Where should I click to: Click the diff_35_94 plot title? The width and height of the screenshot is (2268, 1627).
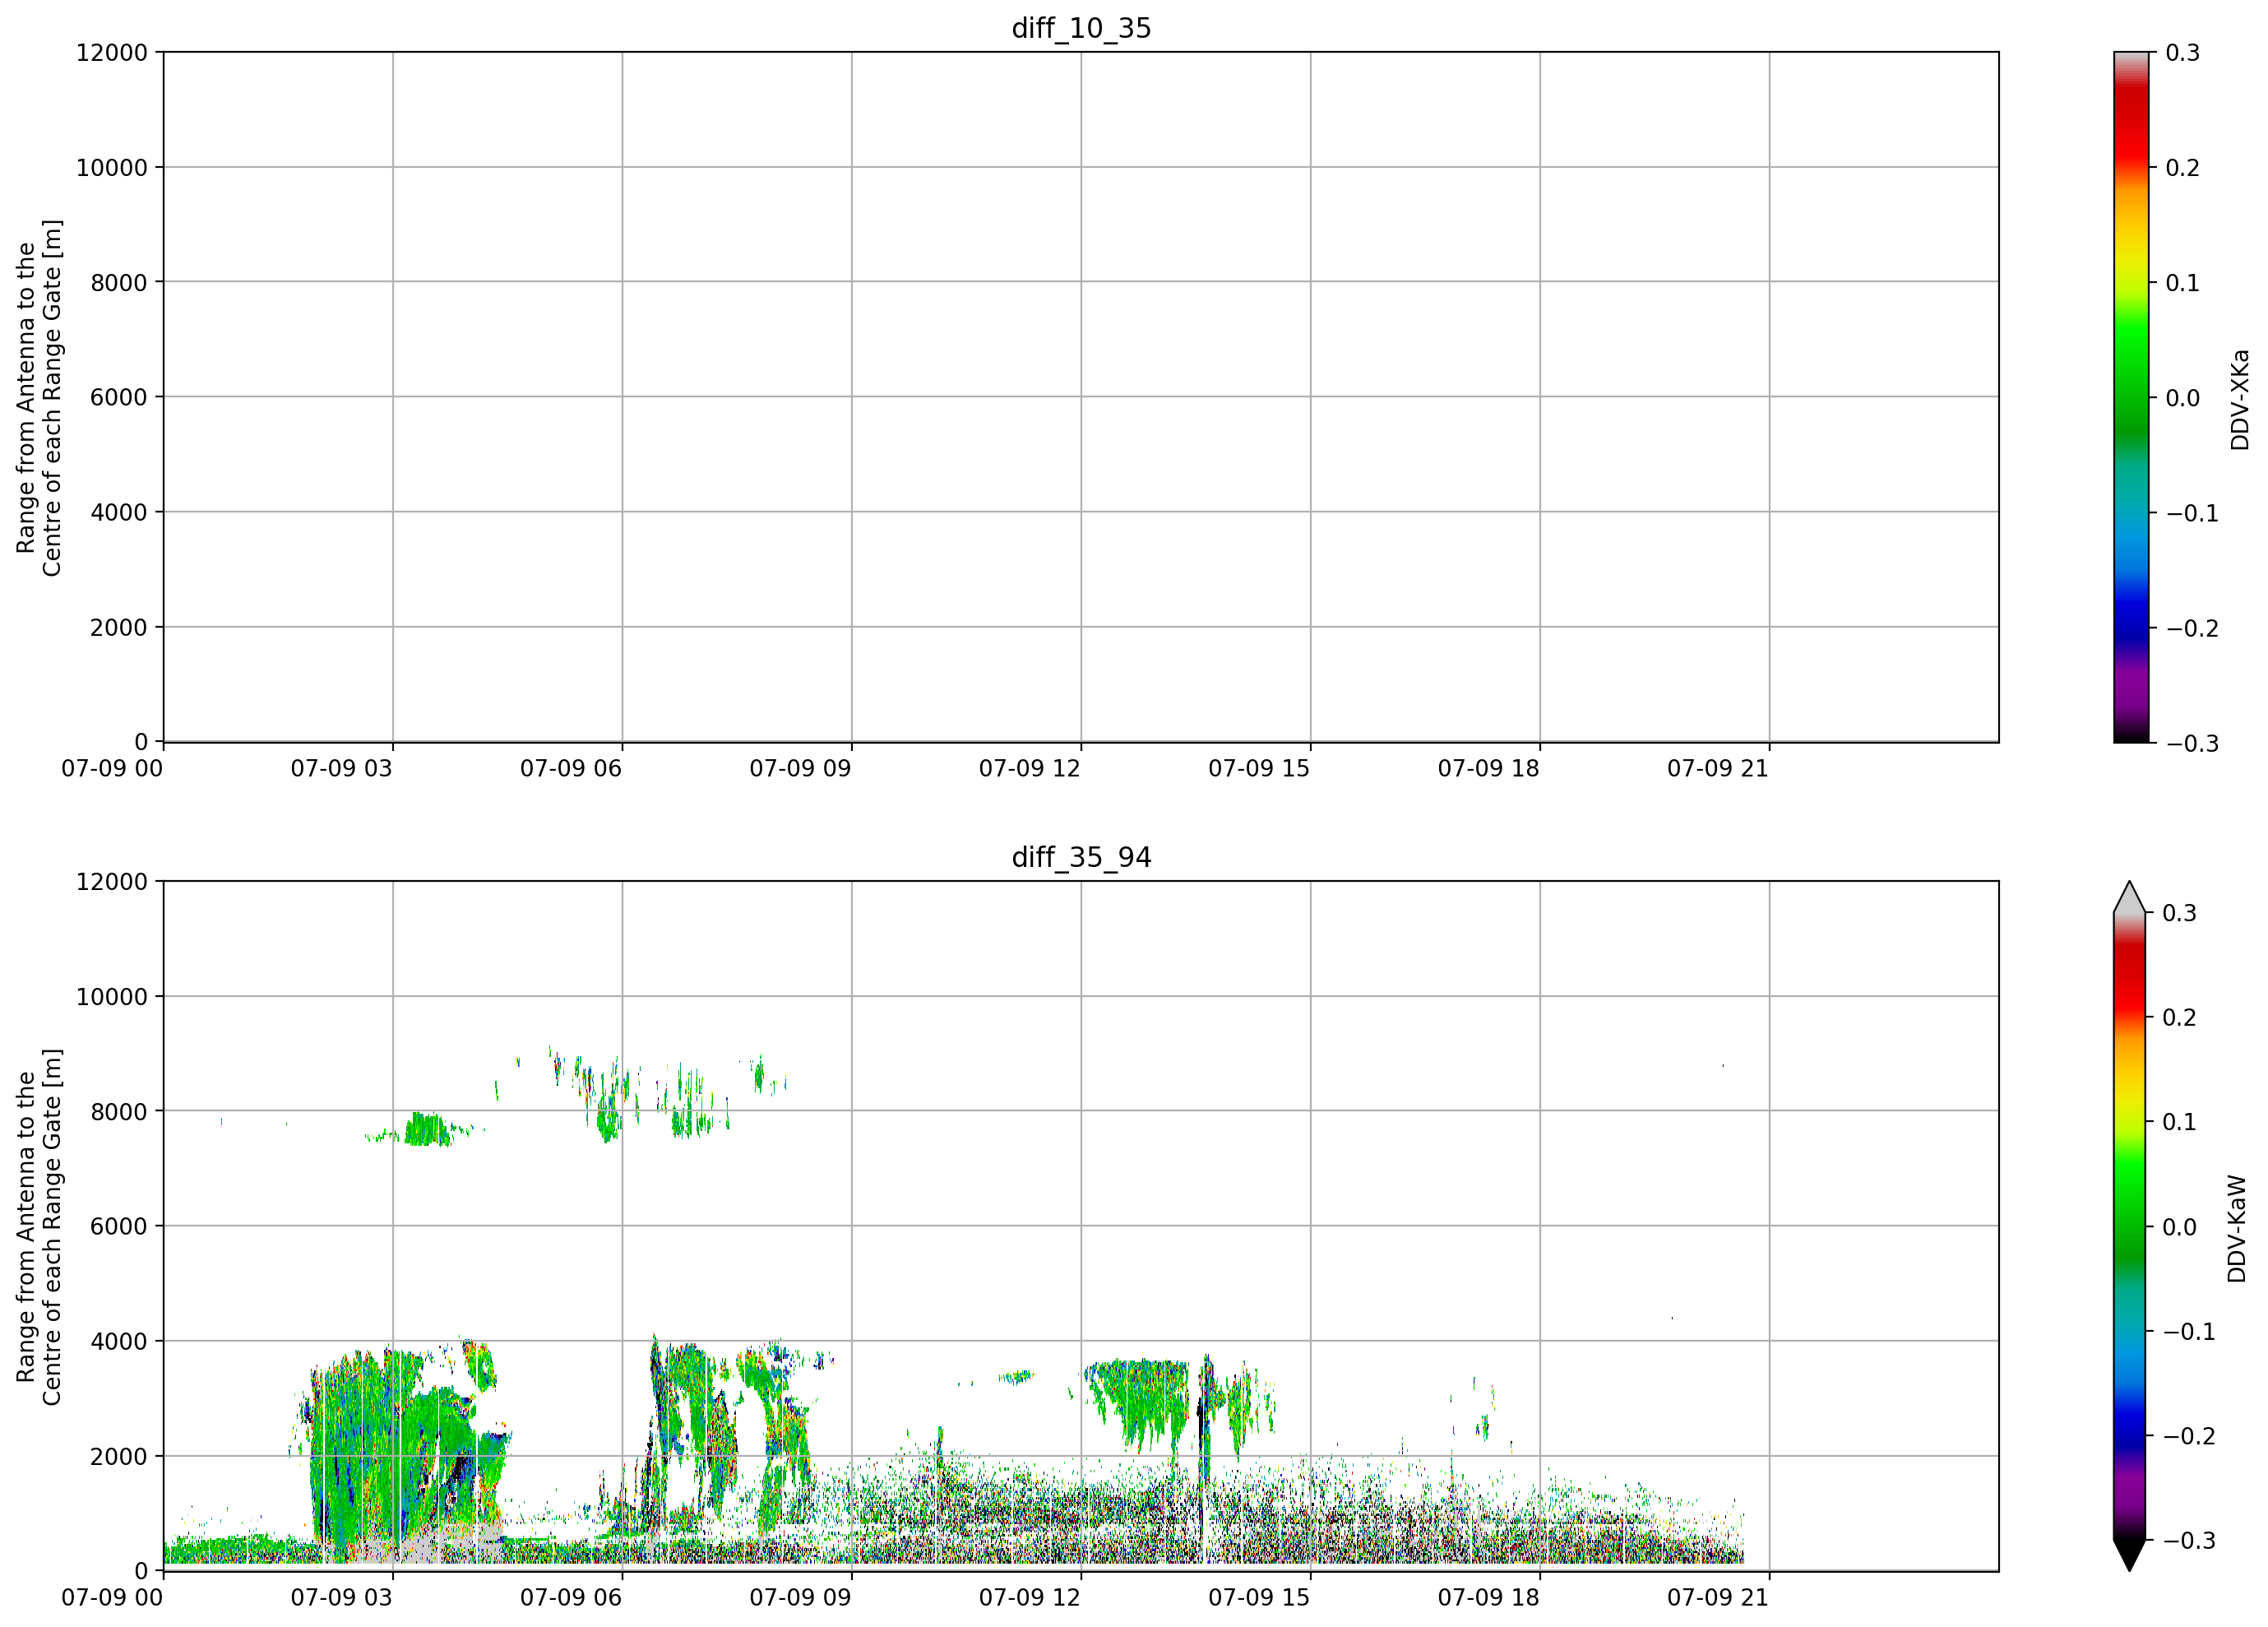point(1081,857)
